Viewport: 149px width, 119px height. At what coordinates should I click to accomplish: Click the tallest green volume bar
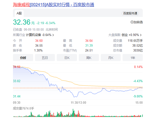tap(73, 113)
